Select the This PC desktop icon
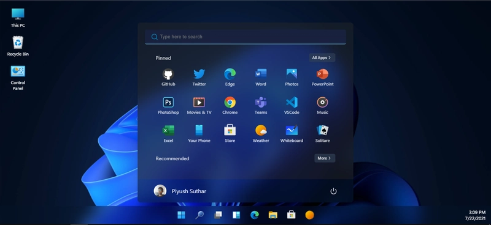 [x=18, y=18]
